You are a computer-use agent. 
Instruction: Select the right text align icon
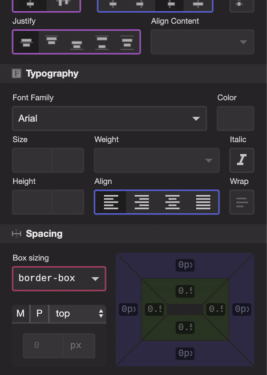click(x=142, y=202)
